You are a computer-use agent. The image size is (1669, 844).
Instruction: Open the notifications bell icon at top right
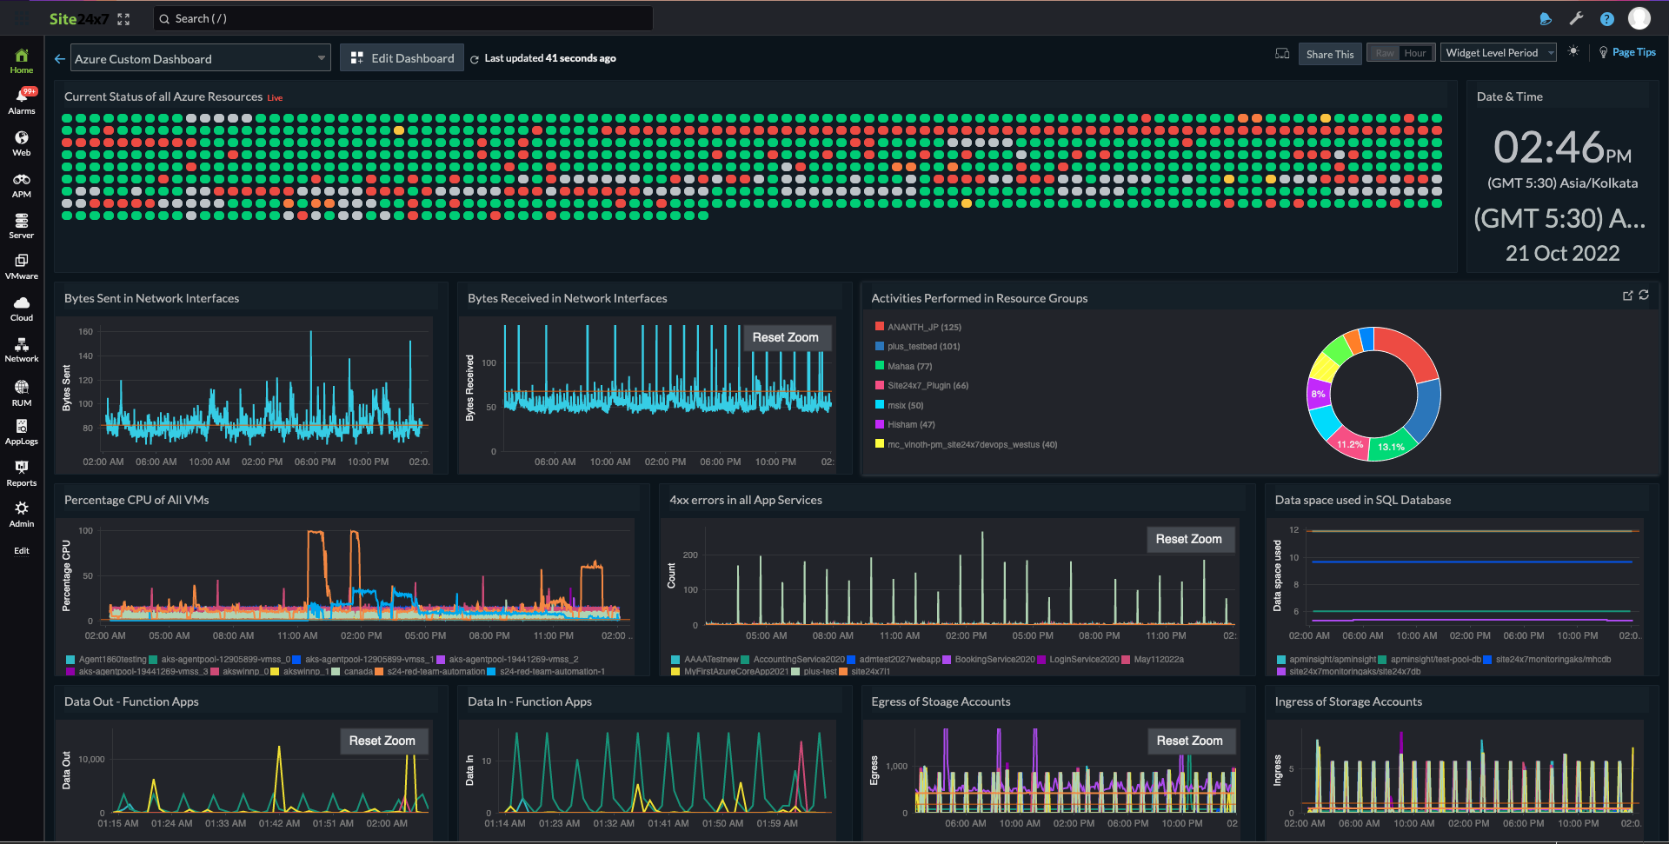coord(1546,18)
